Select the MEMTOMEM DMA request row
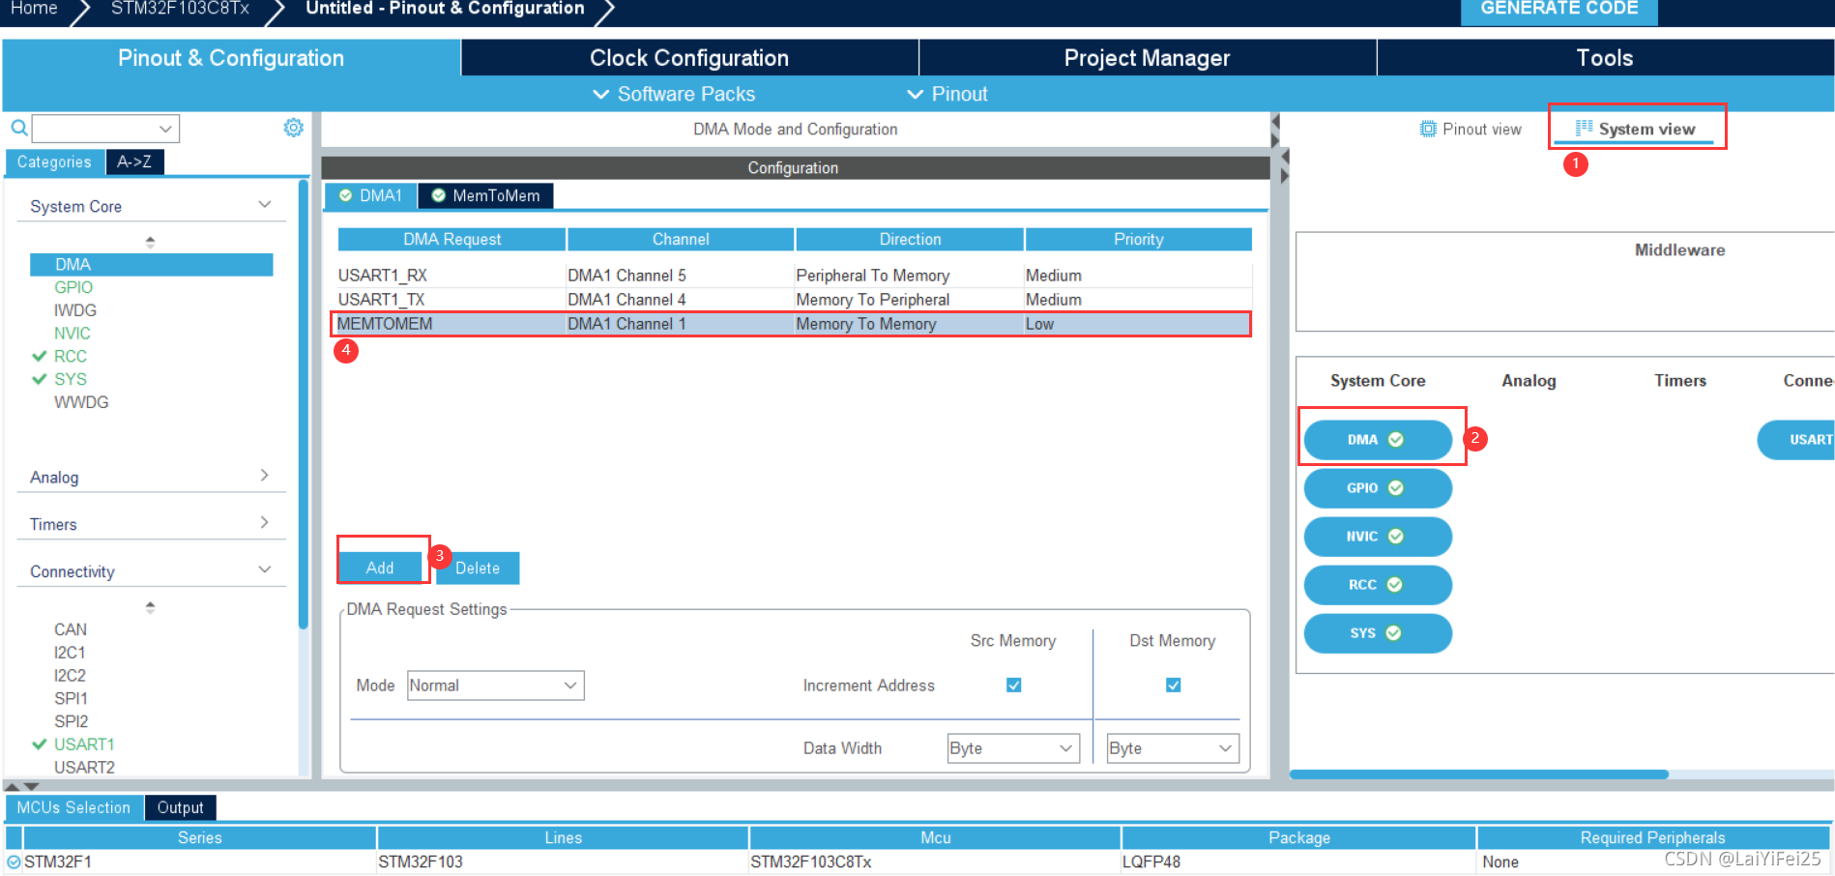 click(794, 324)
